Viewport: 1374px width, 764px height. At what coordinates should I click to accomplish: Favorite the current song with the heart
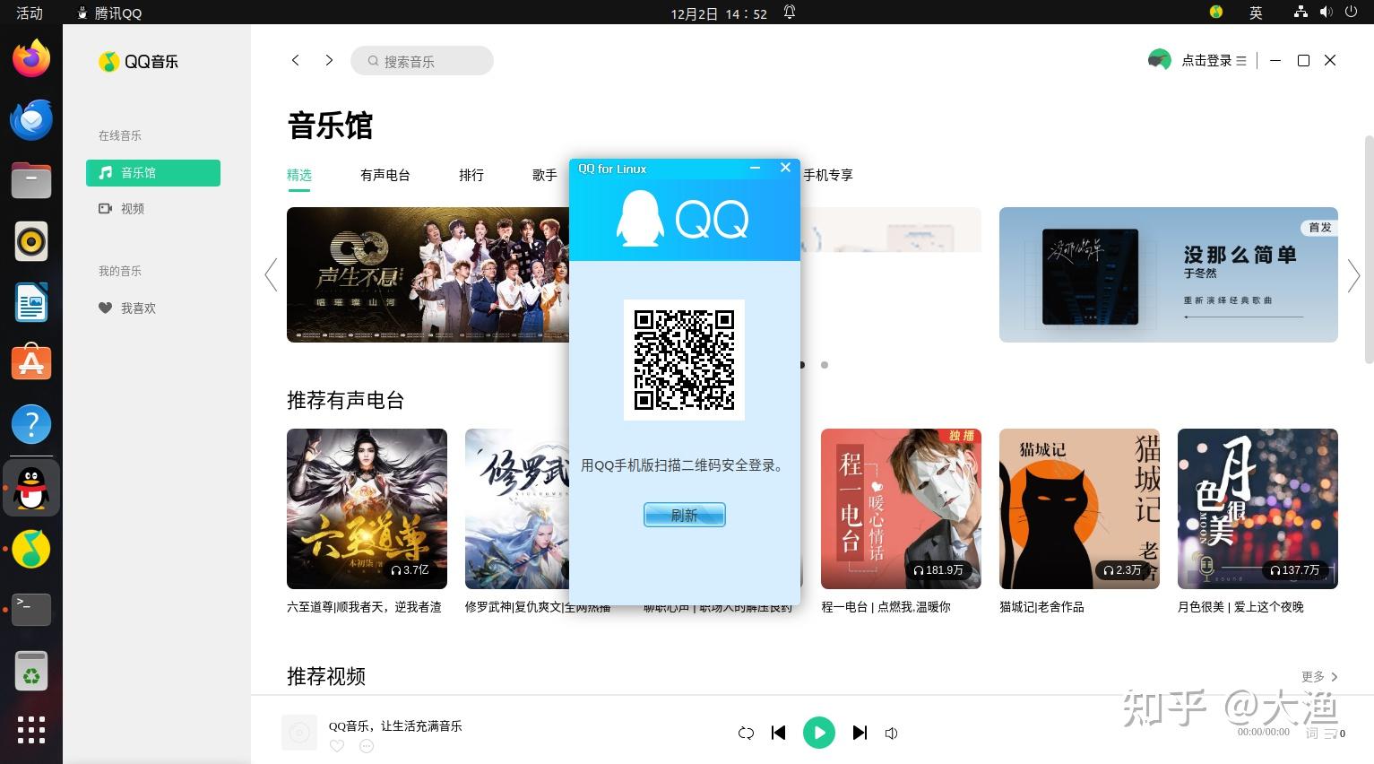[x=337, y=746]
